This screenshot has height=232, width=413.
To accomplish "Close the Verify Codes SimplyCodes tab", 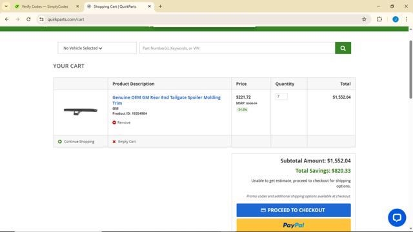I will point(77,6).
